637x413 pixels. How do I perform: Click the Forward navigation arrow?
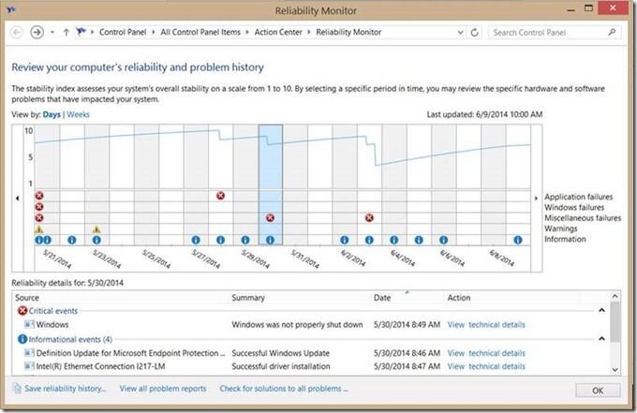point(37,32)
